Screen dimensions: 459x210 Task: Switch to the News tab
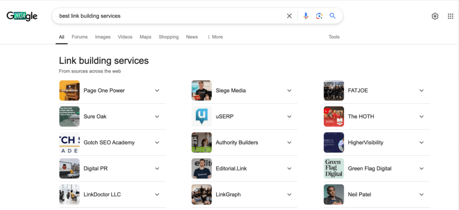[192, 37]
